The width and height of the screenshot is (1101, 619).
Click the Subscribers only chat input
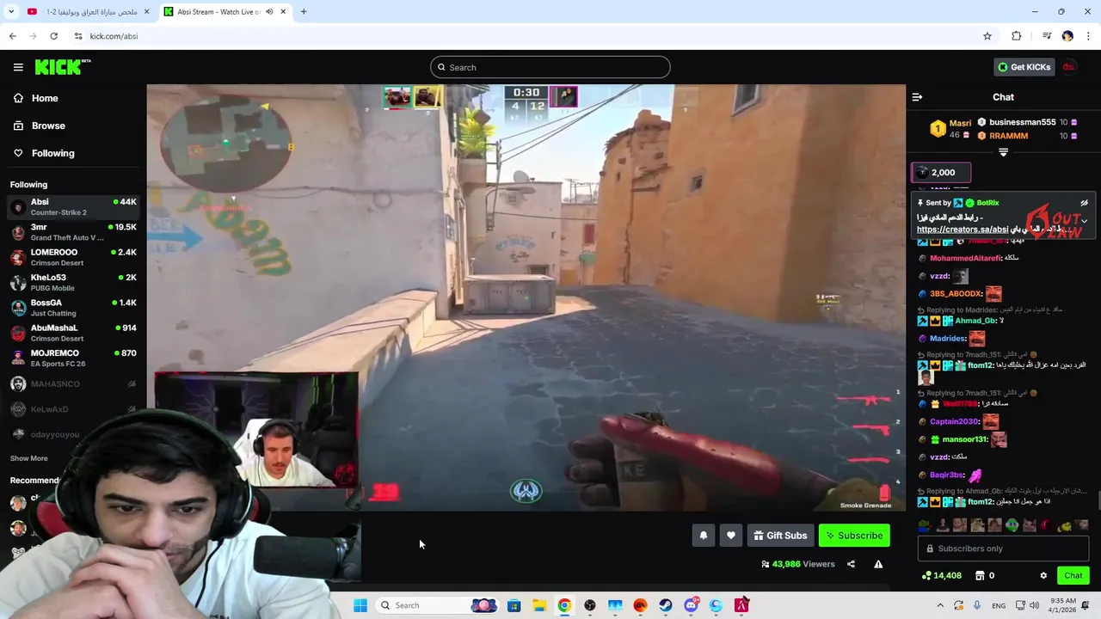point(1003,549)
